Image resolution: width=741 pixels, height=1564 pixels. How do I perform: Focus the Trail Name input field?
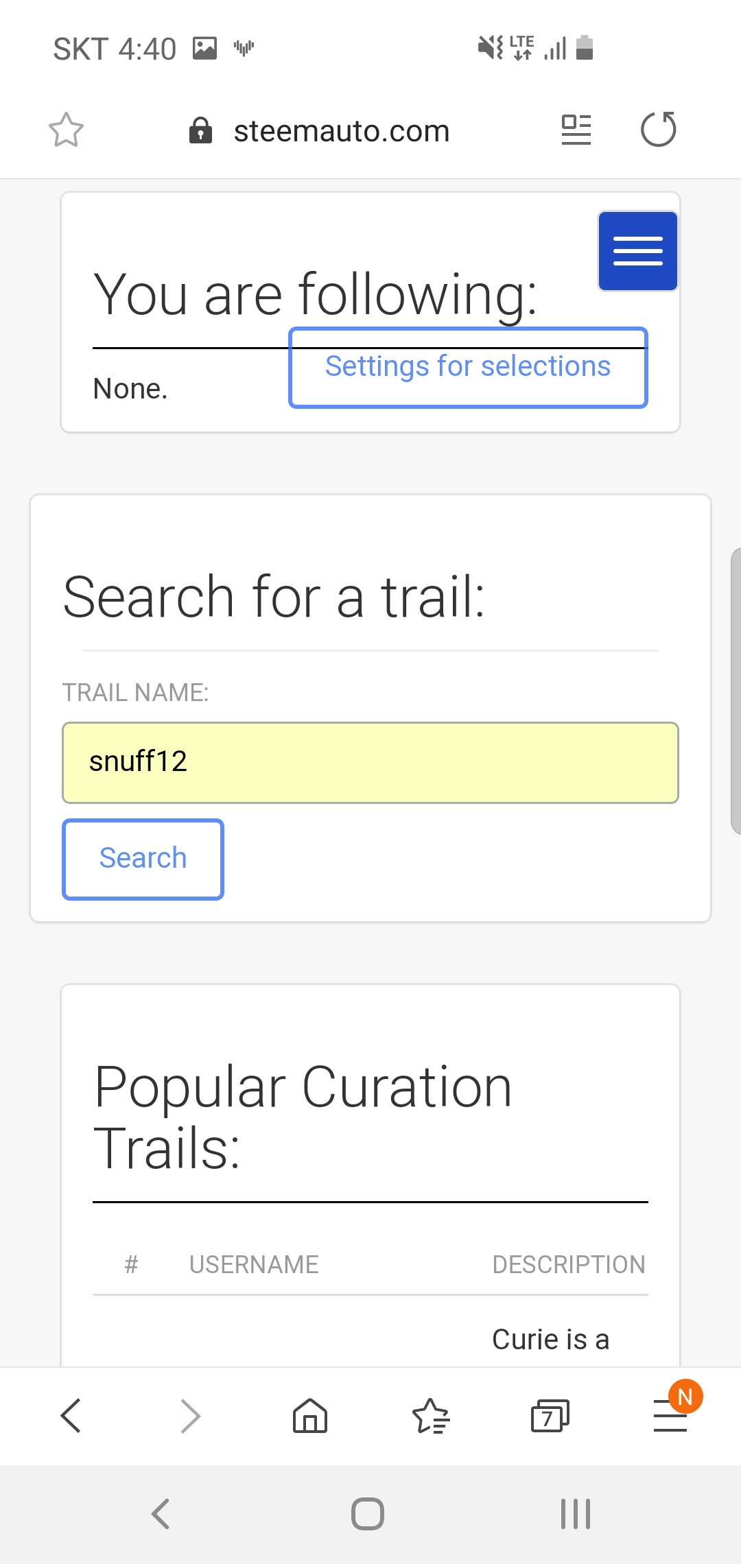[x=370, y=762]
